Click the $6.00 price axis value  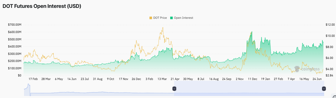click(x=329, y=58)
